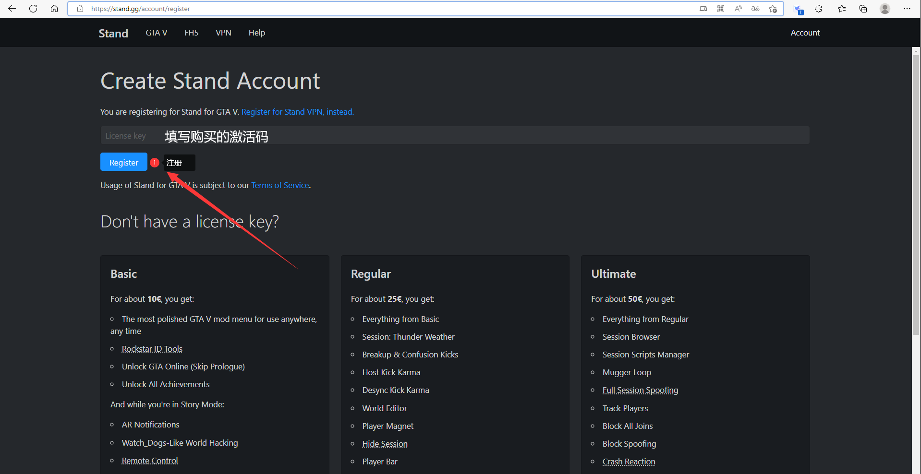921x474 pixels.
Task: Open browser Extensions puzzle icon
Action: [x=819, y=9]
